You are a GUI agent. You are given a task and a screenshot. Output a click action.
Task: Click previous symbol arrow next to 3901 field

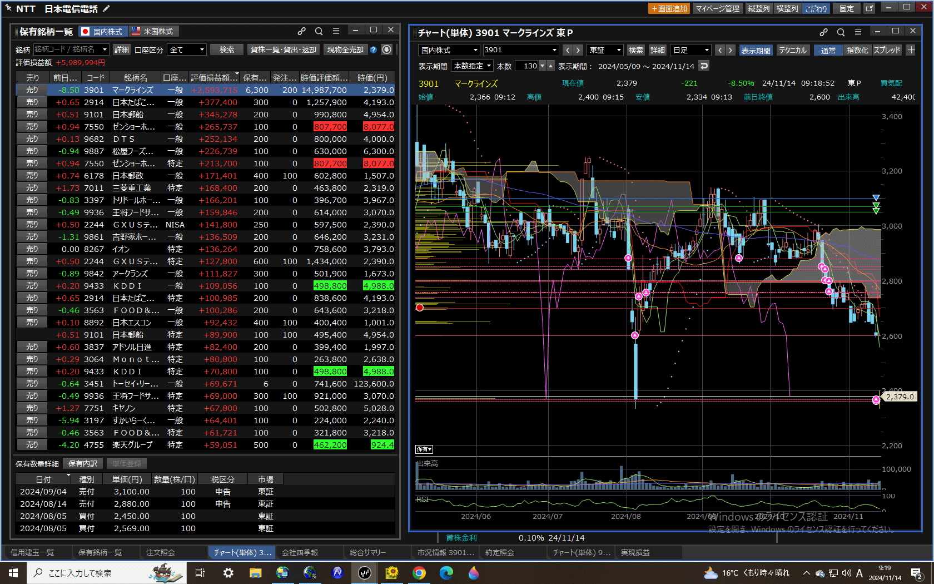[568, 50]
